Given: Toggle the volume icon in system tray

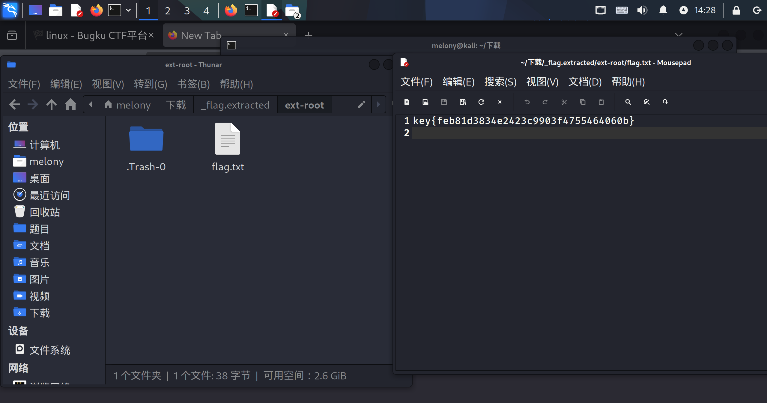Looking at the screenshot, I should pos(642,10).
